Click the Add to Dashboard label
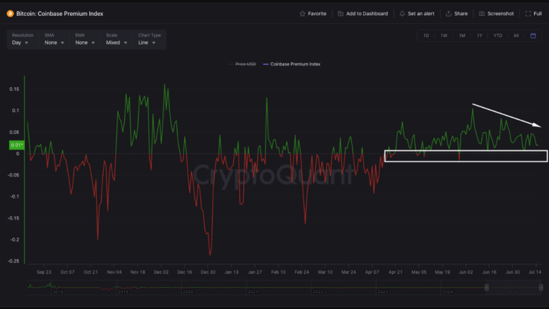This screenshot has width=549, height=309. [367, 14]
